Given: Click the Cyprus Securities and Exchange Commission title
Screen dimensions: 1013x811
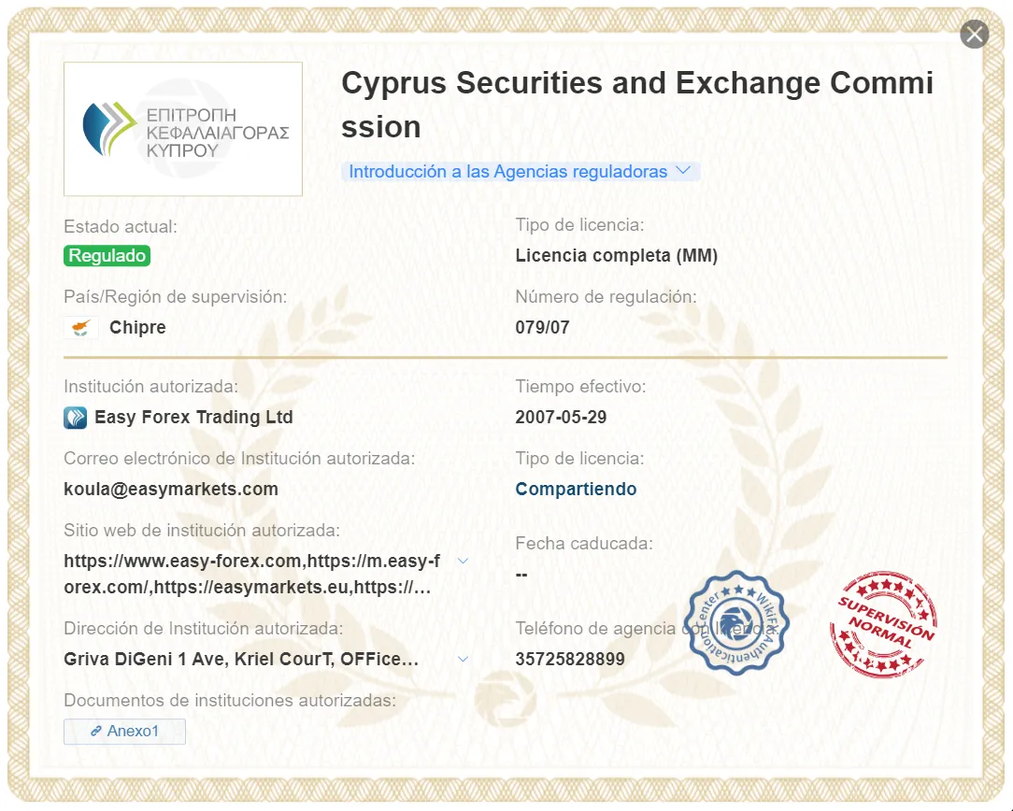Looking at the screenshot, I should tap(637, 105).
